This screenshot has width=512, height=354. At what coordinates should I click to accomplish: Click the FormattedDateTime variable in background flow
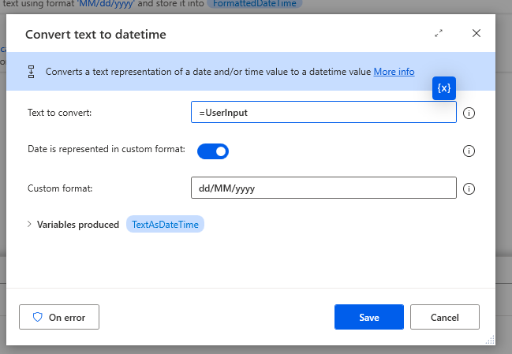254,4
